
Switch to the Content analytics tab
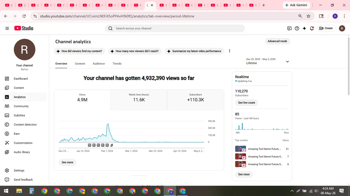[x=80, y=64]
